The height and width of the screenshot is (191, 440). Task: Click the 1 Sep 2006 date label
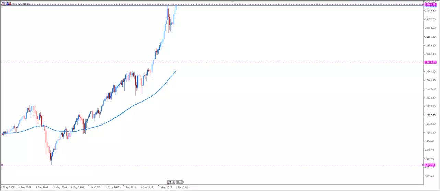(25, 188)
